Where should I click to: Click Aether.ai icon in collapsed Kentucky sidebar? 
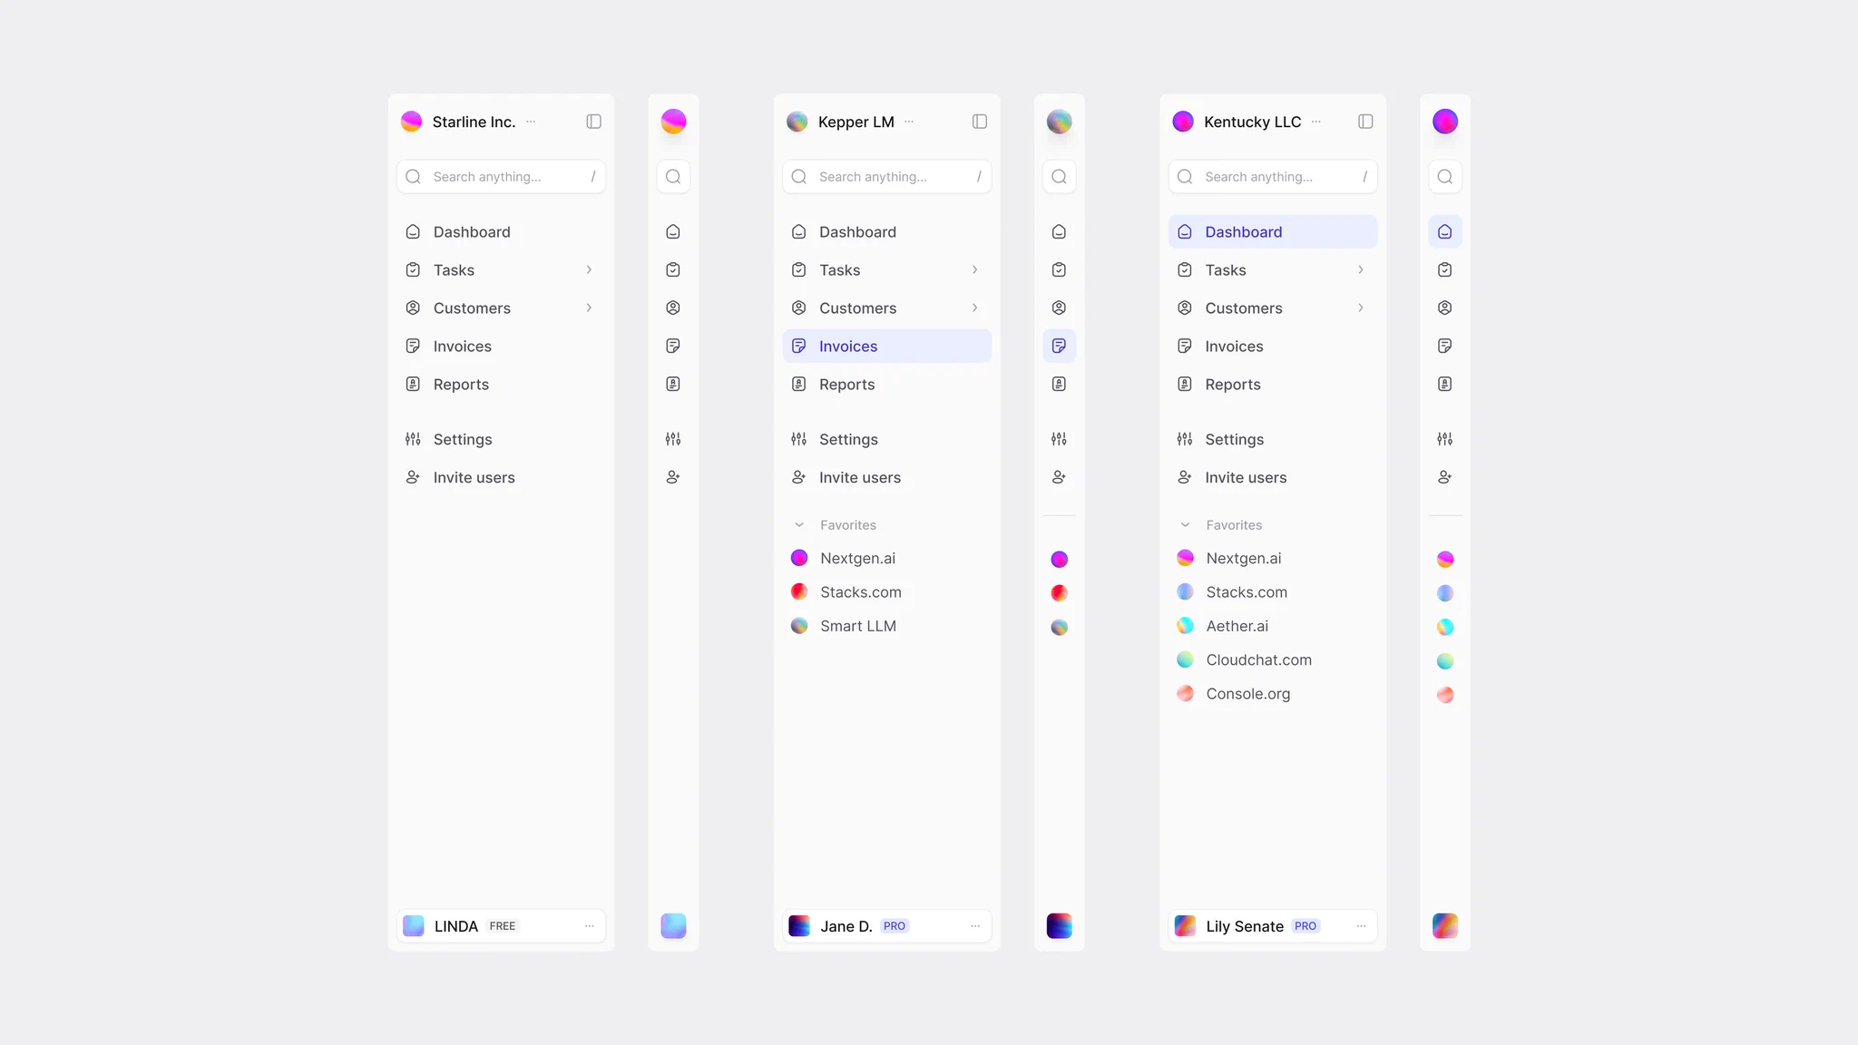tap(1445, 628)
